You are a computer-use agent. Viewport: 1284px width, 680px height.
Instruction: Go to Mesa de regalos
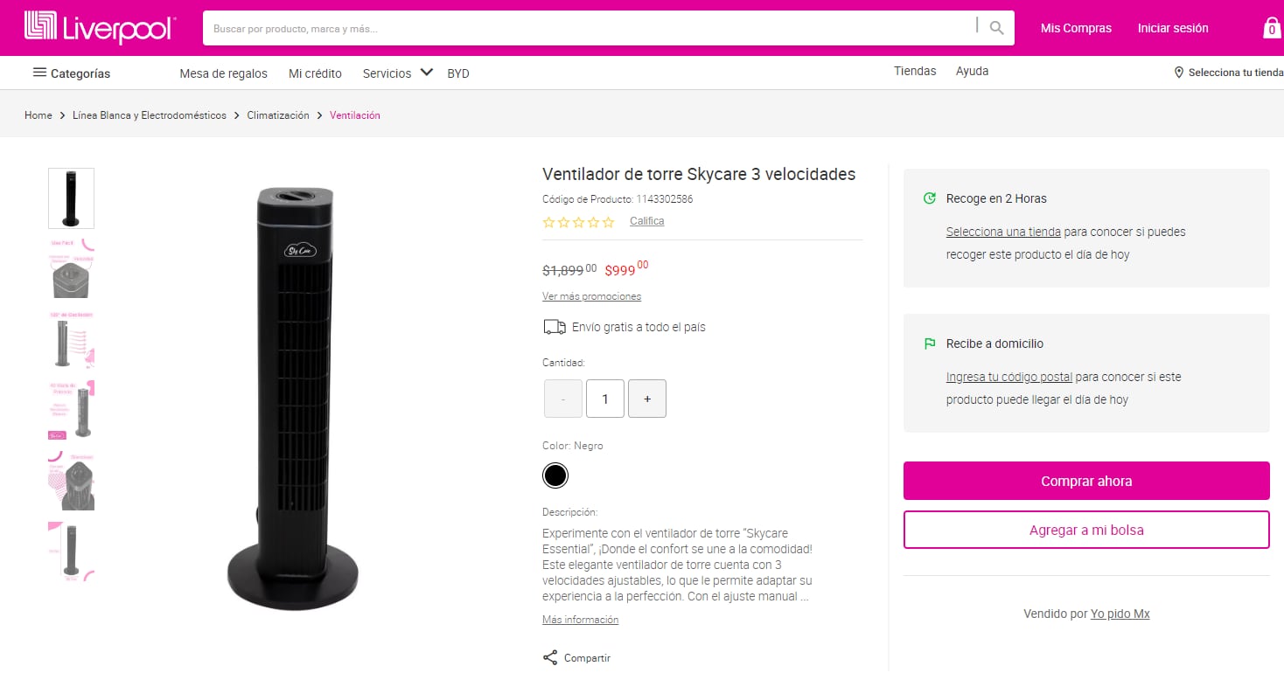(223, 73)
